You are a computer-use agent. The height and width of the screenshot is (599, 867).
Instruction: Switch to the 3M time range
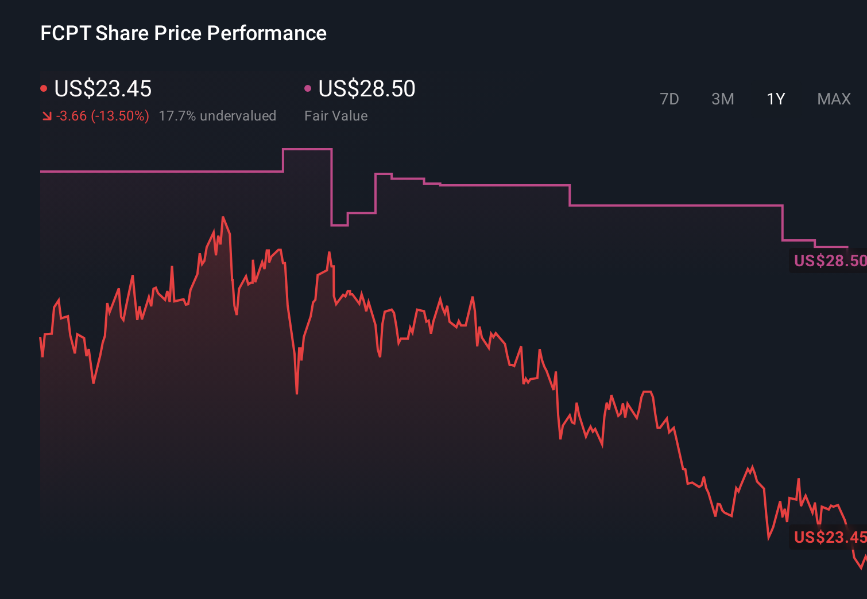tap(723, 99)
